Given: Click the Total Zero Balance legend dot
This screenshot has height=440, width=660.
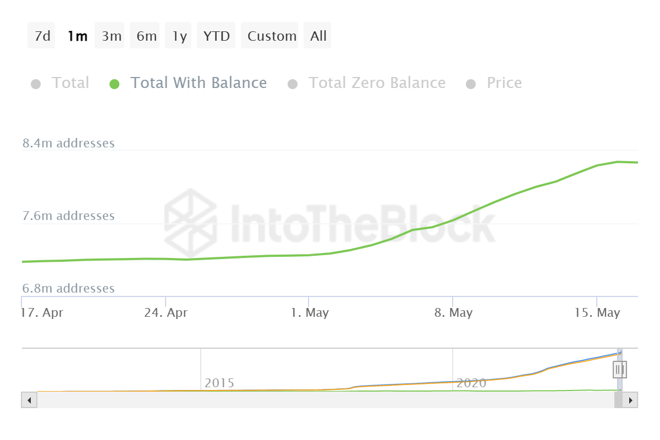Looking at the screenshot, I should [x=292, y=83].
